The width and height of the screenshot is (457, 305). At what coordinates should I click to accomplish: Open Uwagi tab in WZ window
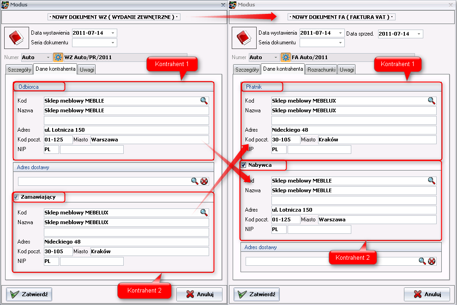click(x=87, y=70)
